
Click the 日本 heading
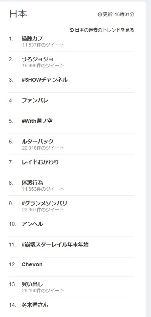pyautogui.click(x=18, y=14)
